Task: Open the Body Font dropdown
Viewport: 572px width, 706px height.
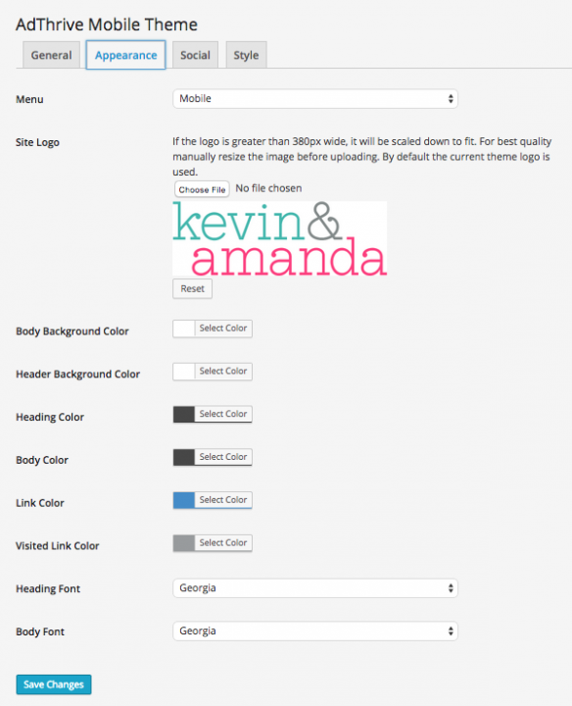Action: click(315, 630)
